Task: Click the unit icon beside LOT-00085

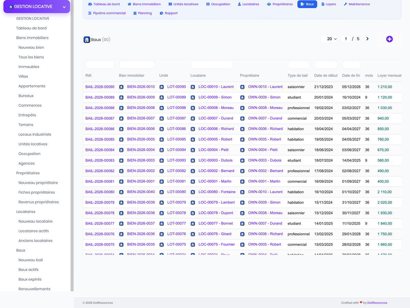Action: tap(162, 140)
